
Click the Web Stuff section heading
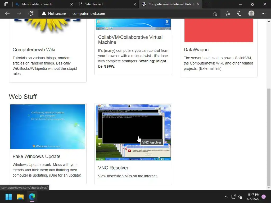tap(23, 97)
